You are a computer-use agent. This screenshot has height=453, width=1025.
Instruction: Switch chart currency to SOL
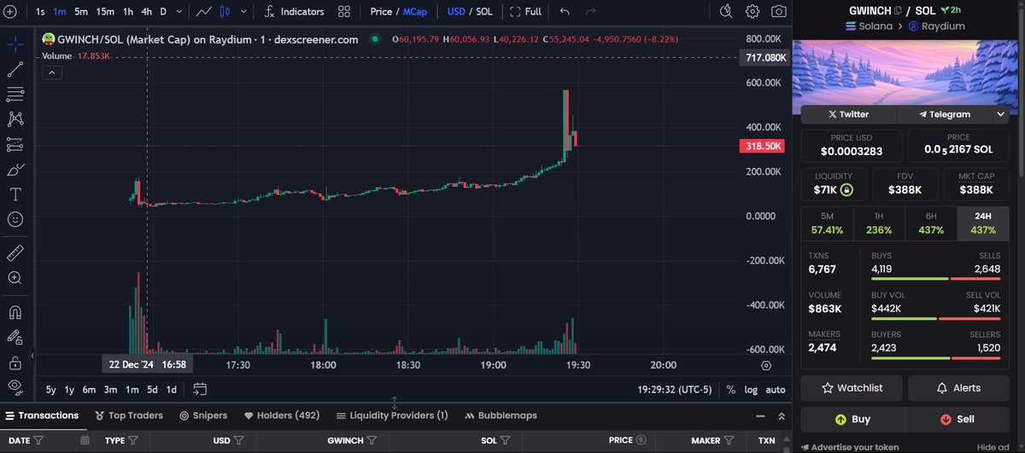[x=483, y=12]
